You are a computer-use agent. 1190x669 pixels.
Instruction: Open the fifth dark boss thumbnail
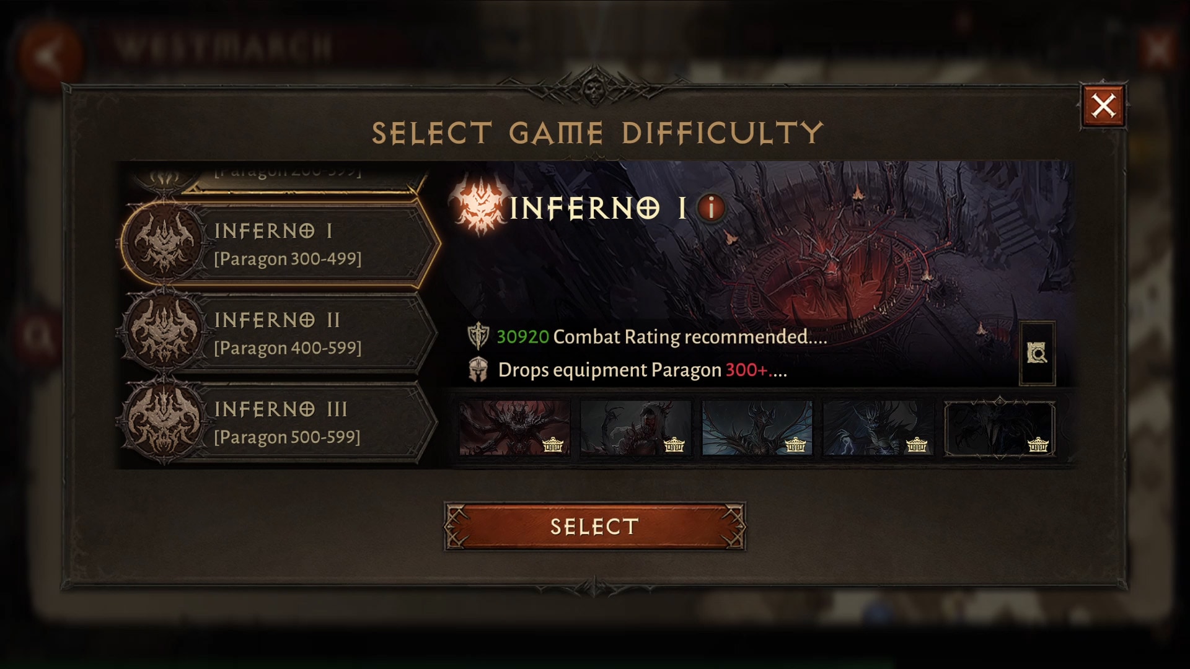pyautogui.click(x=999, y=428)
